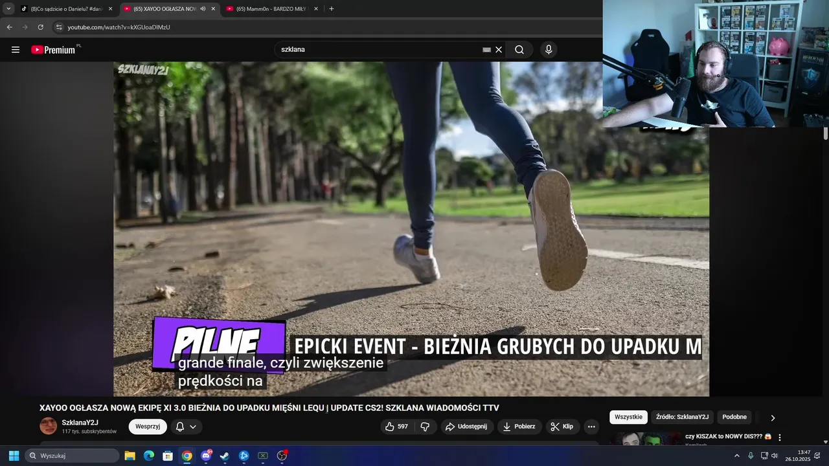This screenshot has width=829, height=466.
Task: Open the blue circular taskbar app icon
Action: [x=244, y=456]
